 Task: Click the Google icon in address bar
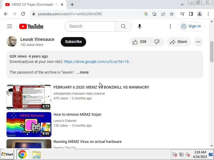click(x=146, y=14)
